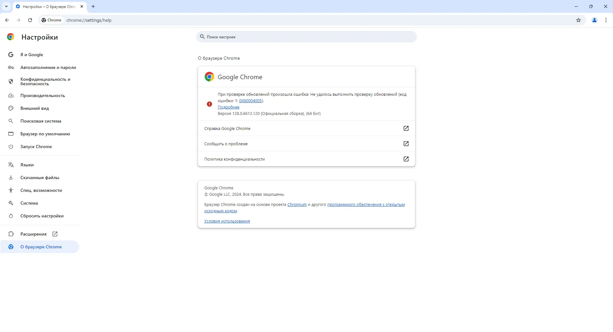The image size is (613, 332).
Task: Open the tab search dropdown arrow
Action: (x=6, y=6)
